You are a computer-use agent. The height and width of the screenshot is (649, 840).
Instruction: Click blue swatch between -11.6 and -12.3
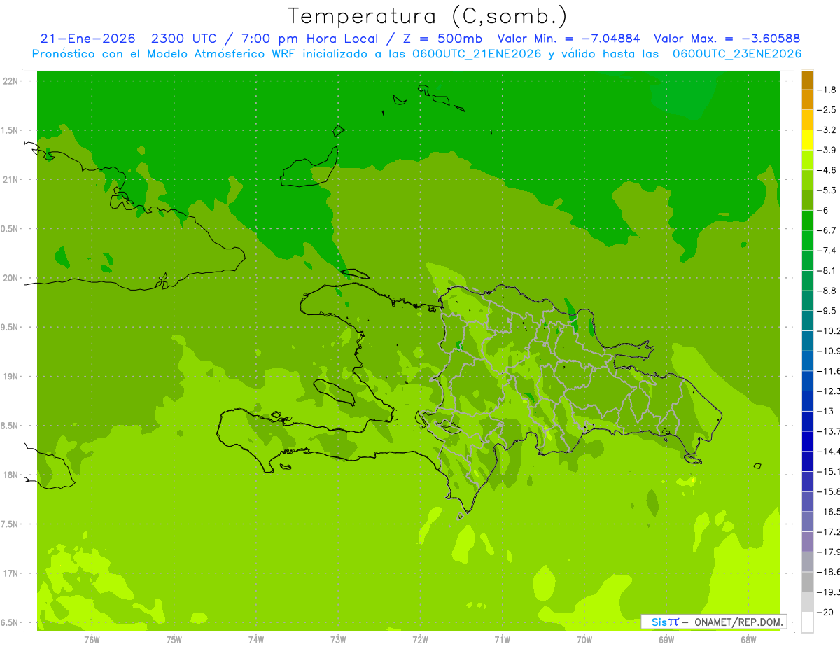point(807,380)
